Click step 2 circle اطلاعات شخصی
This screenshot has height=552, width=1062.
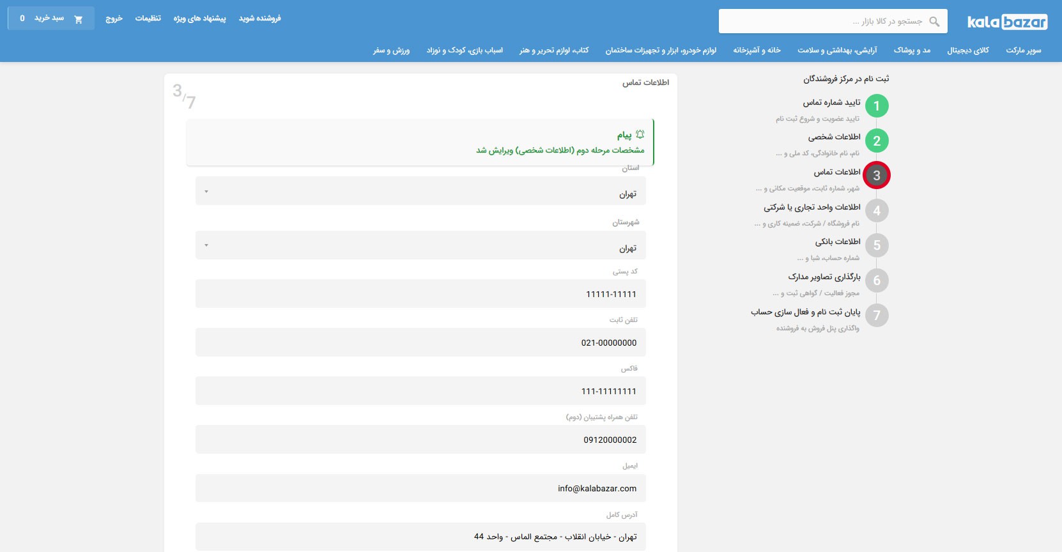click(x=877, y=141)
